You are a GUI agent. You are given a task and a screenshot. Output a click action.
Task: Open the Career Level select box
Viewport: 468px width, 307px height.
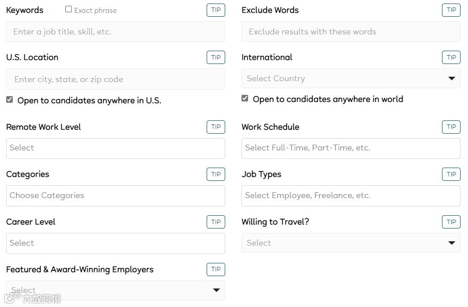pos(115,243)
